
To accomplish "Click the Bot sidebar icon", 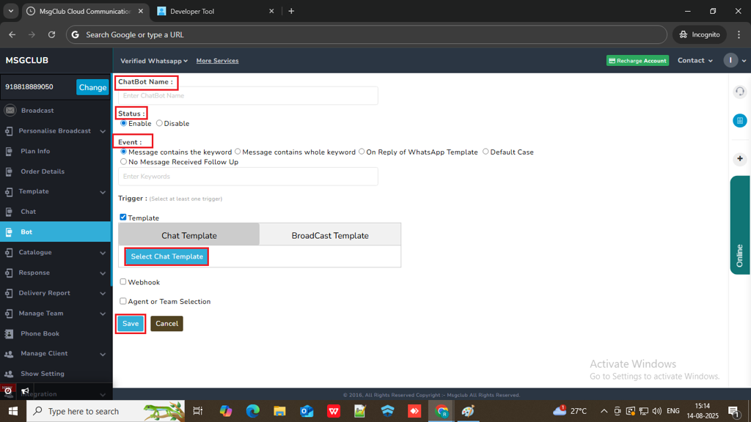I will pyautogui.click(x=9, y=232).
